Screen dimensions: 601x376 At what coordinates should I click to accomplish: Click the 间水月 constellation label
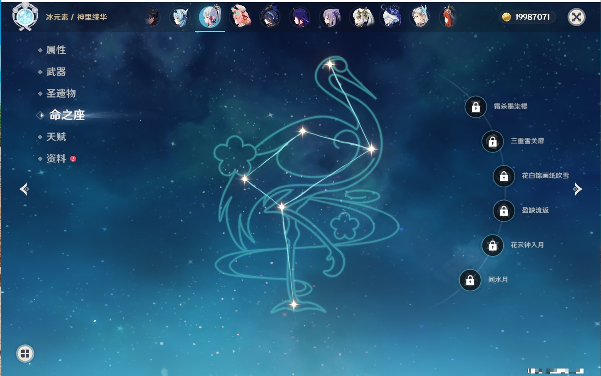coord(498,280)
